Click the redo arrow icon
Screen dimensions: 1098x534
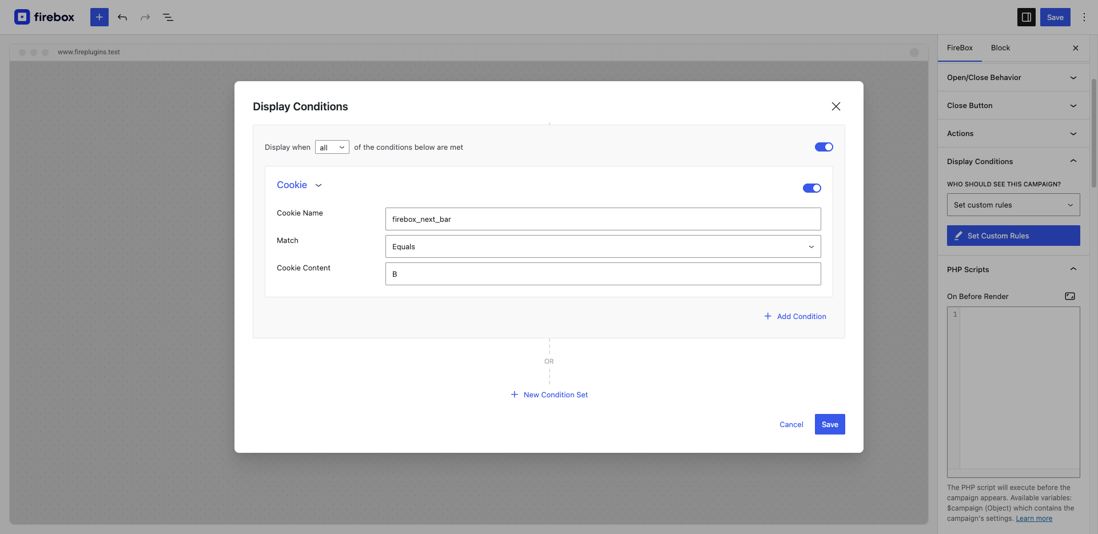(145, 17)
